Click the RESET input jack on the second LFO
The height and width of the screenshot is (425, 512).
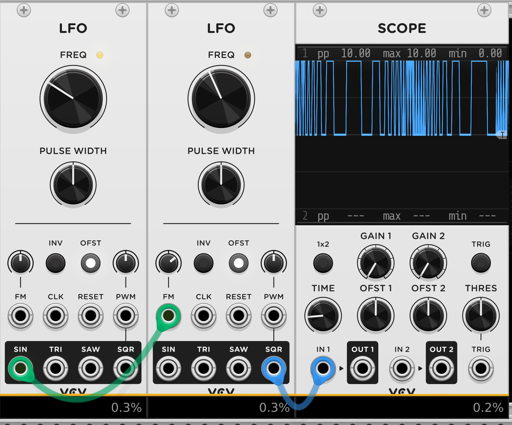238,316
